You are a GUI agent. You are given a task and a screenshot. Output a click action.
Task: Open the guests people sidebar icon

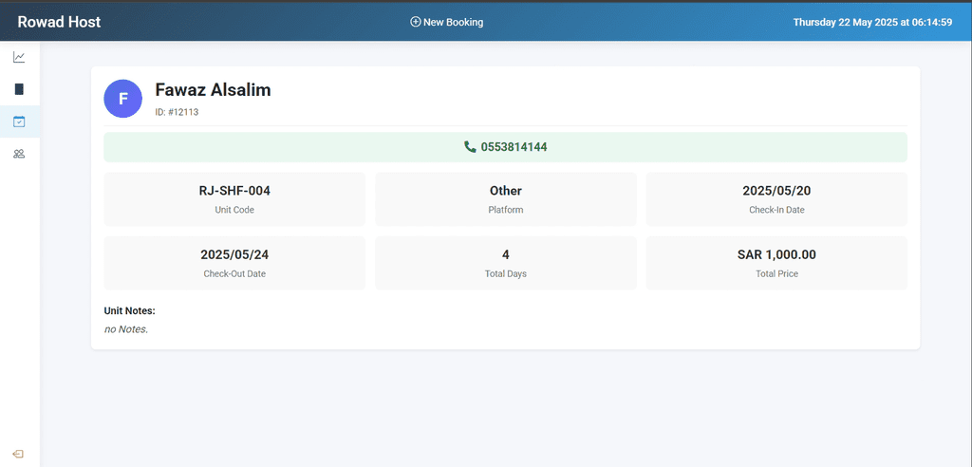pyautogui.click(x=19, y=154)
